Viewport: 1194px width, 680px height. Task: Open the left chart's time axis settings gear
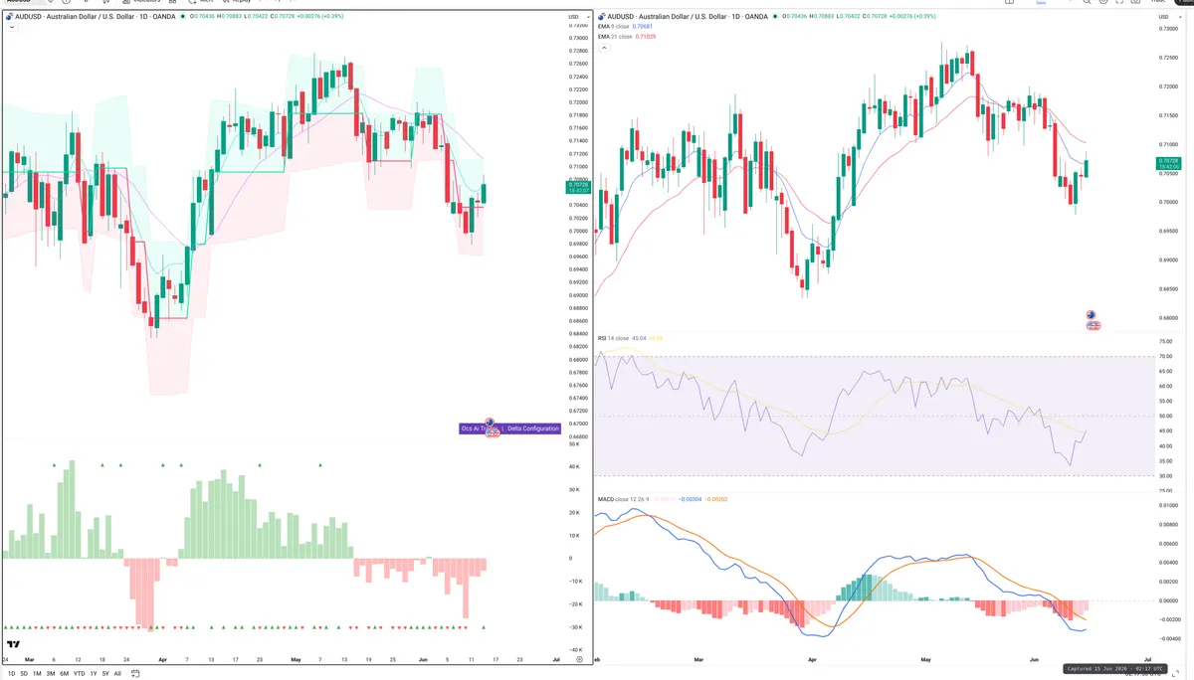(x=579, y=659)
